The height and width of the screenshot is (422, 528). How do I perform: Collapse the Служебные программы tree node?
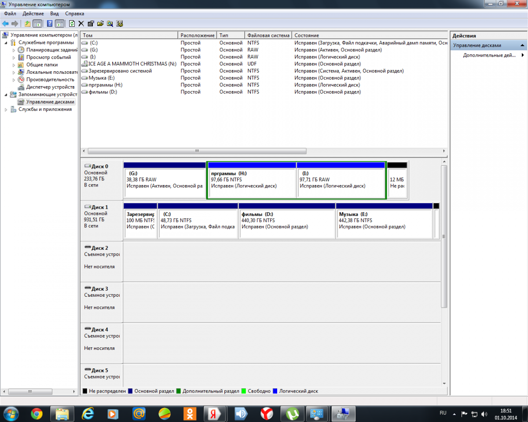click(6, 43)
